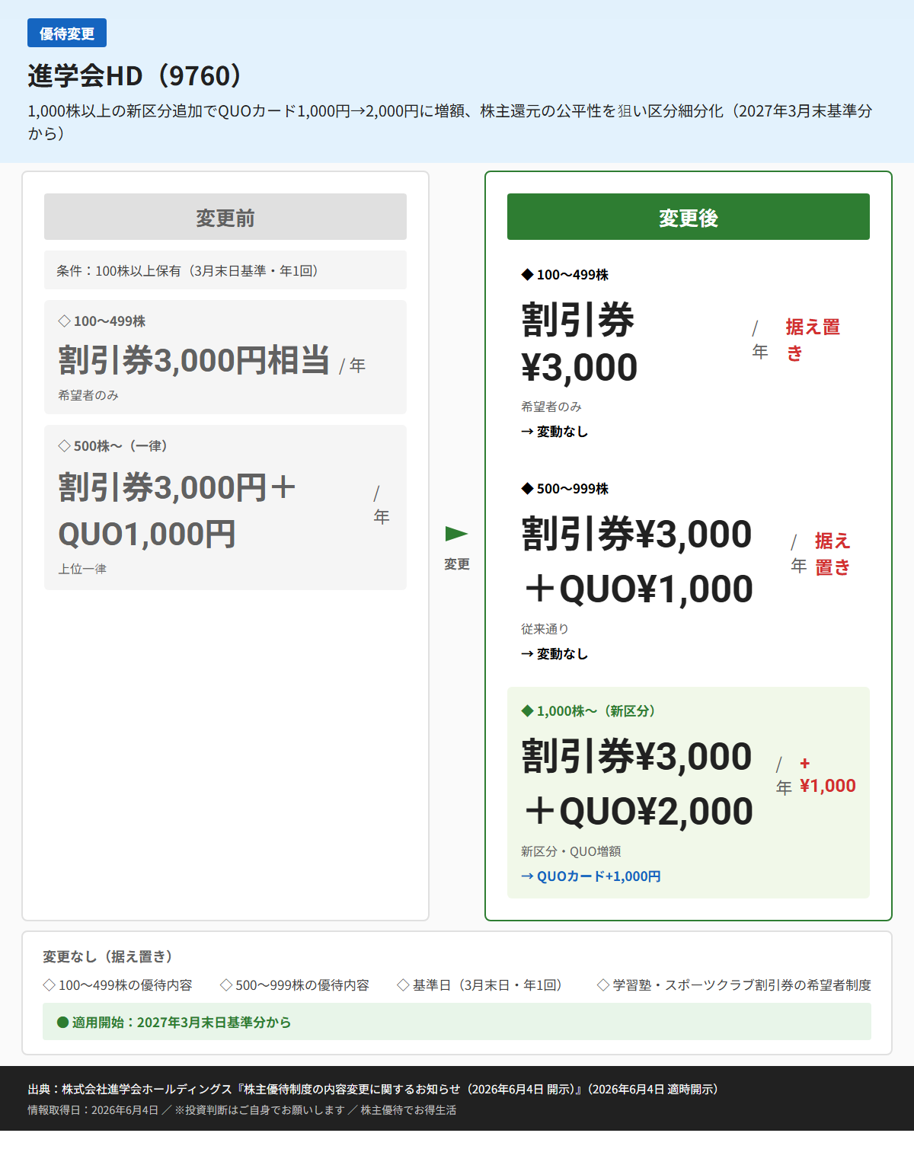The image size is (914, 1149).
Task: Click the 上位一律 note
Action: coord(82,569)
